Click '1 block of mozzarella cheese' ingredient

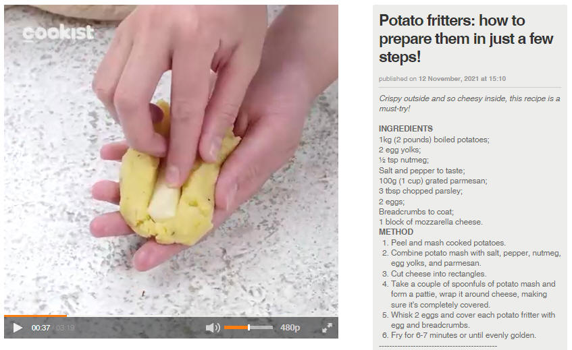(430, 222)
